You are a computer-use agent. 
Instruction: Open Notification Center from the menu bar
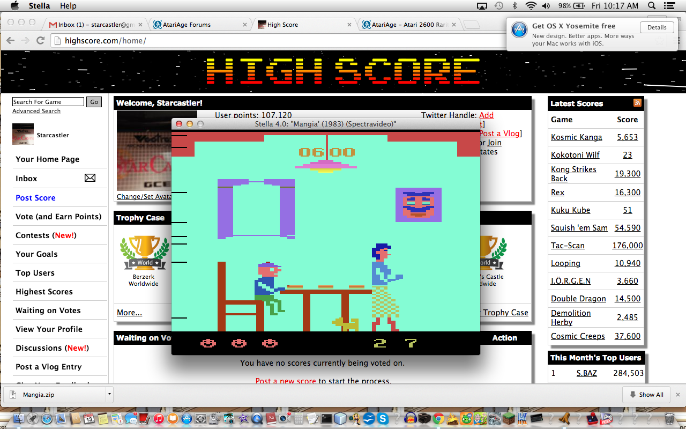pos(668,6)
